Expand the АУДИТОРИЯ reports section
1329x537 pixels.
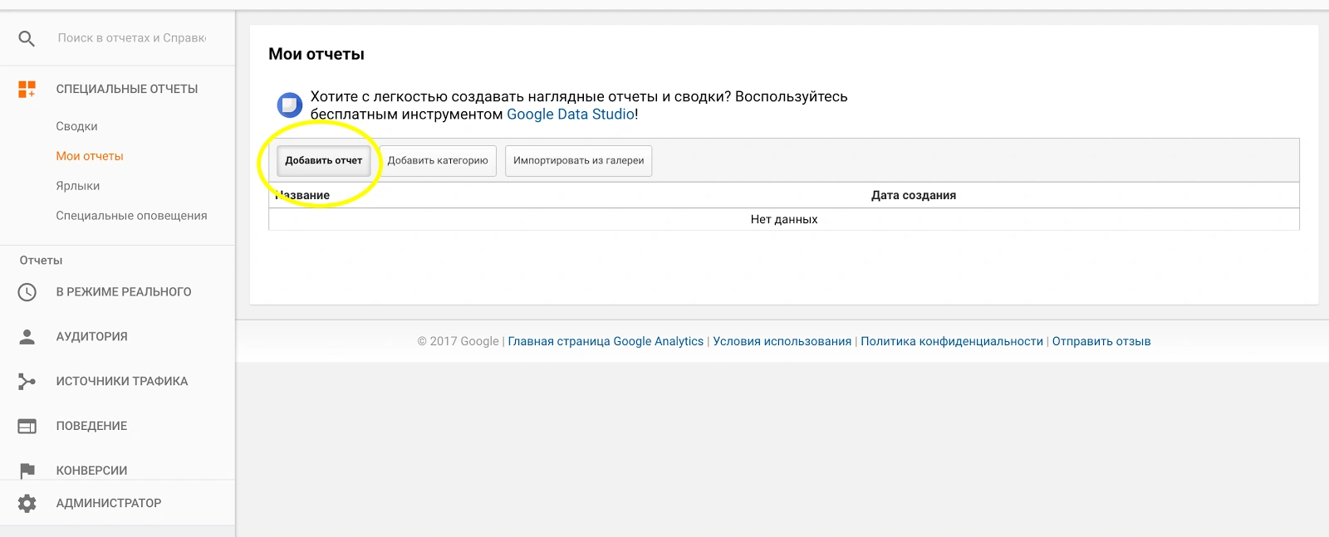point(91,336)
